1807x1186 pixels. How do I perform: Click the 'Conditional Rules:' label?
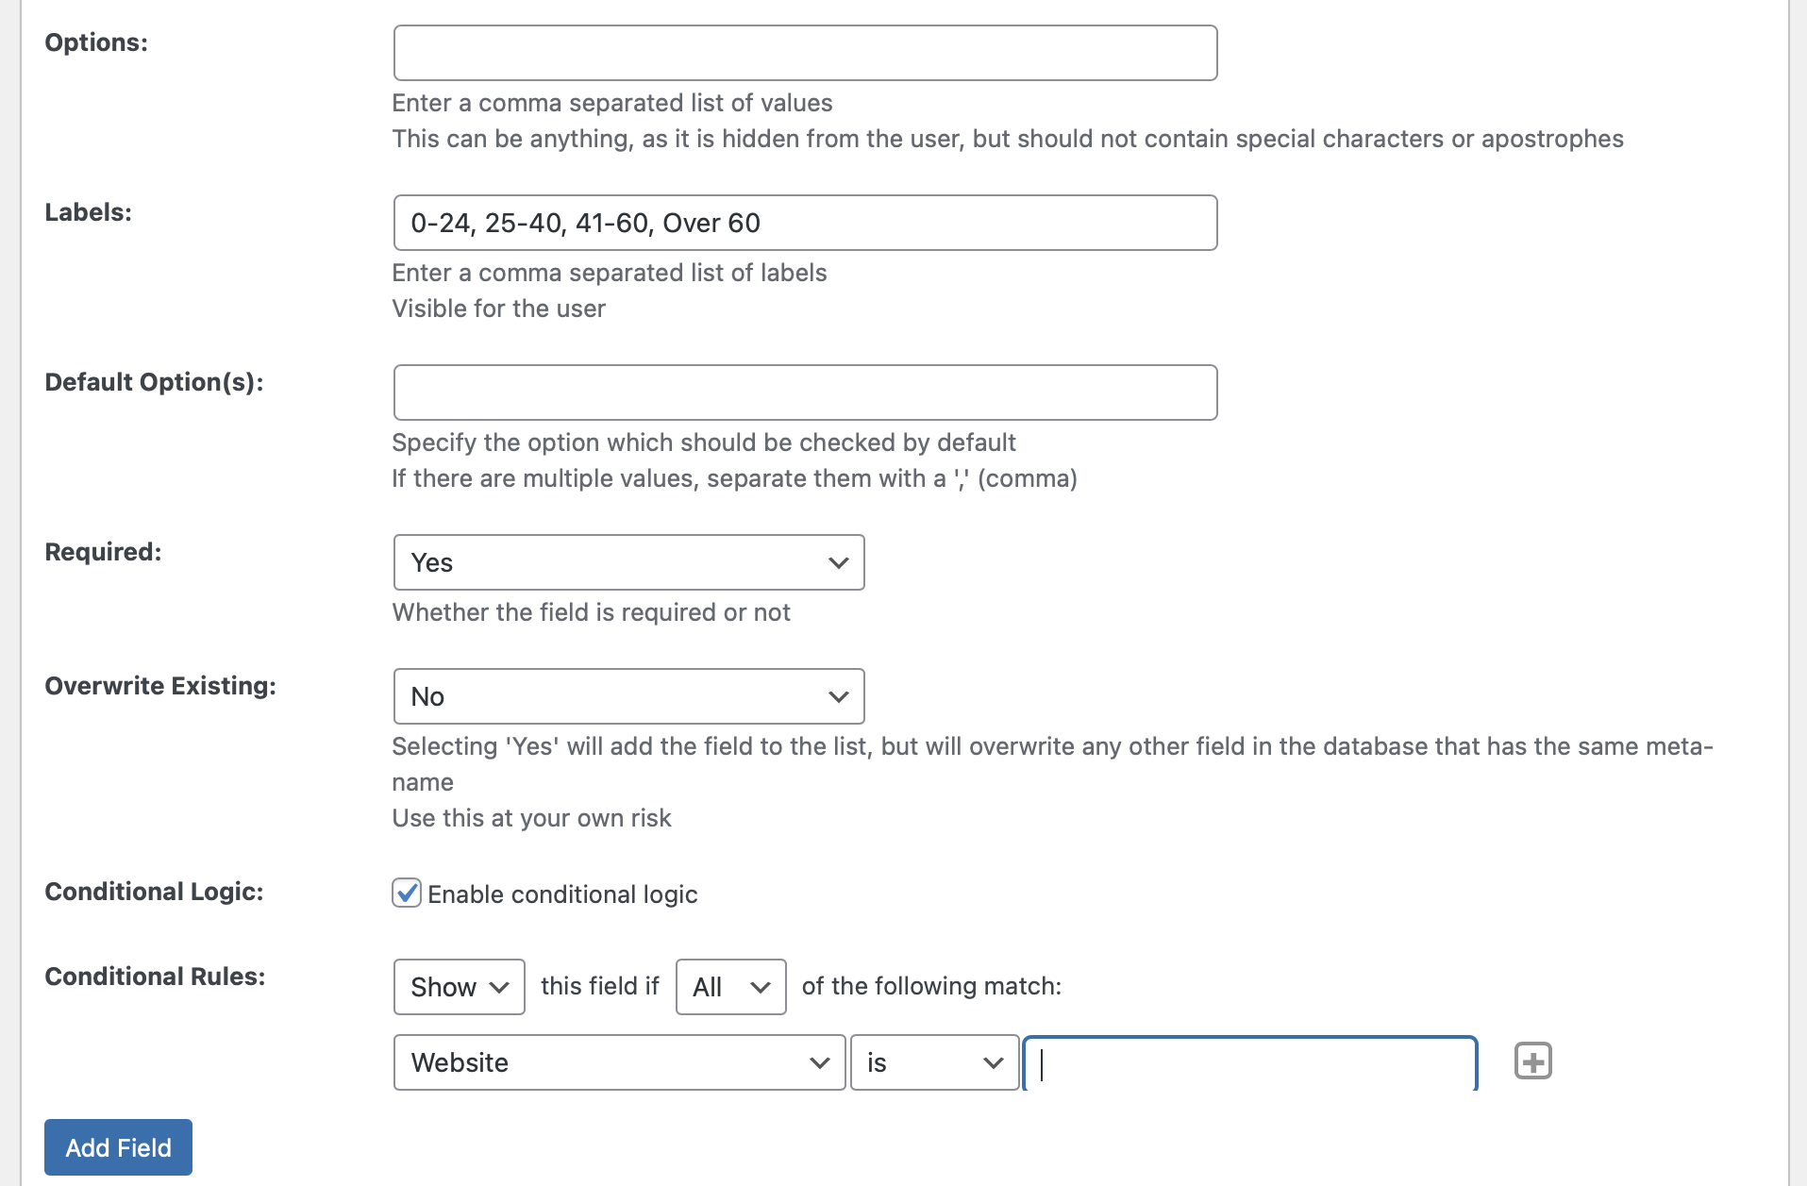point(155,977)
